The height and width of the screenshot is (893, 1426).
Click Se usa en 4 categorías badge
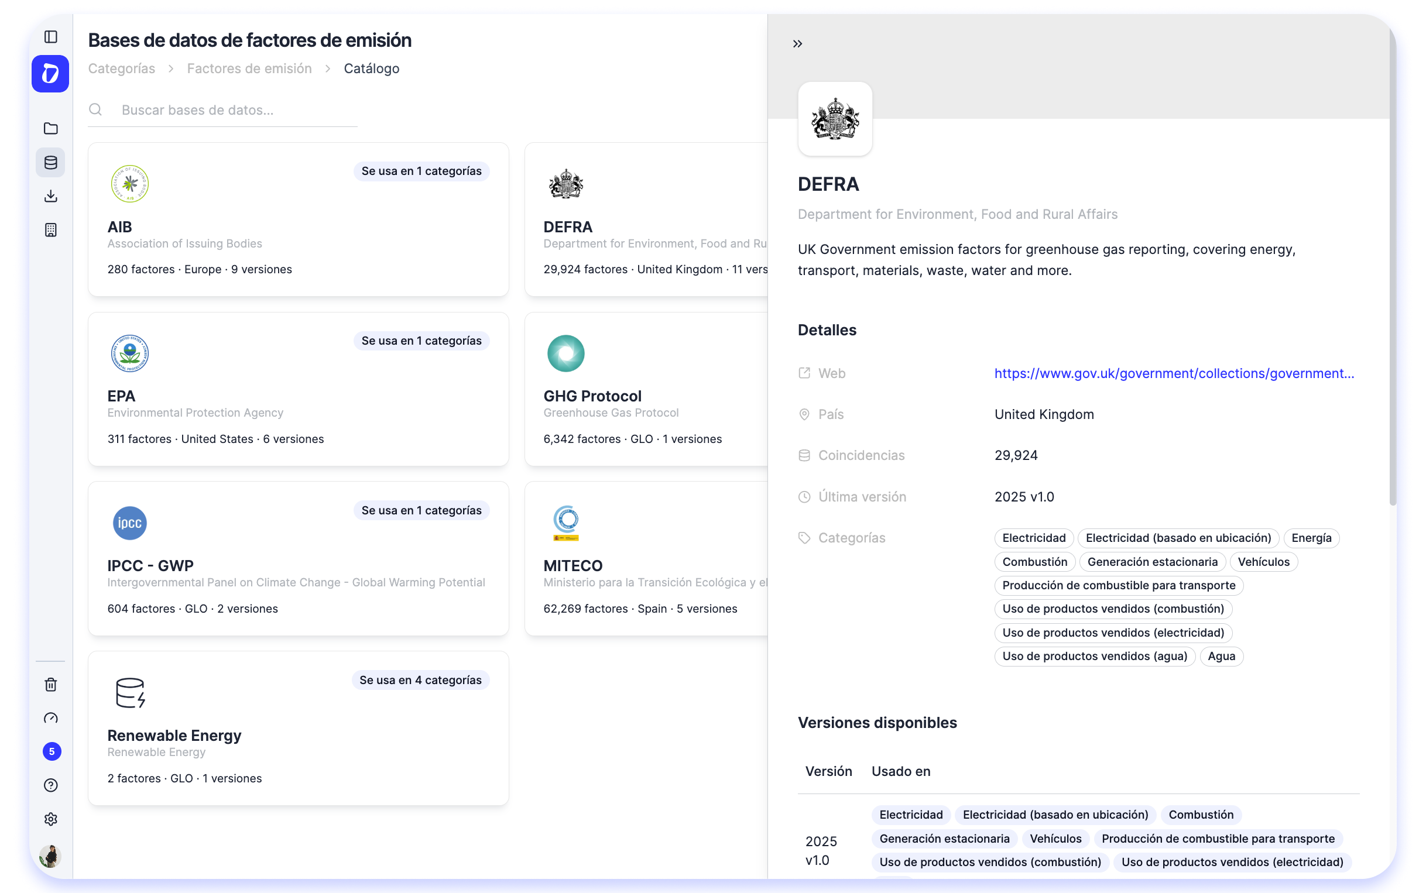click(420, 680)
